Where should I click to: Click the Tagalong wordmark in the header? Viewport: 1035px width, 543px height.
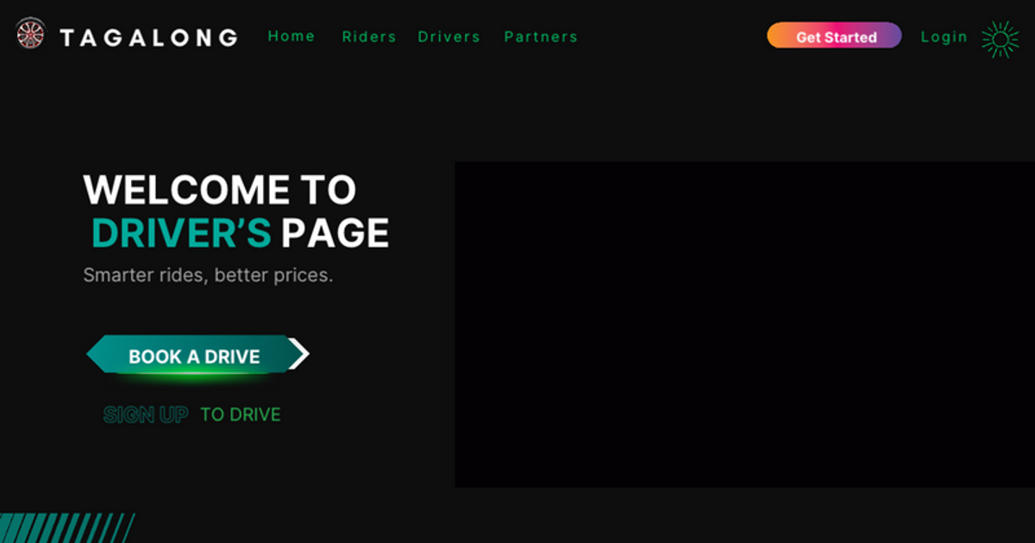[148, 36]
